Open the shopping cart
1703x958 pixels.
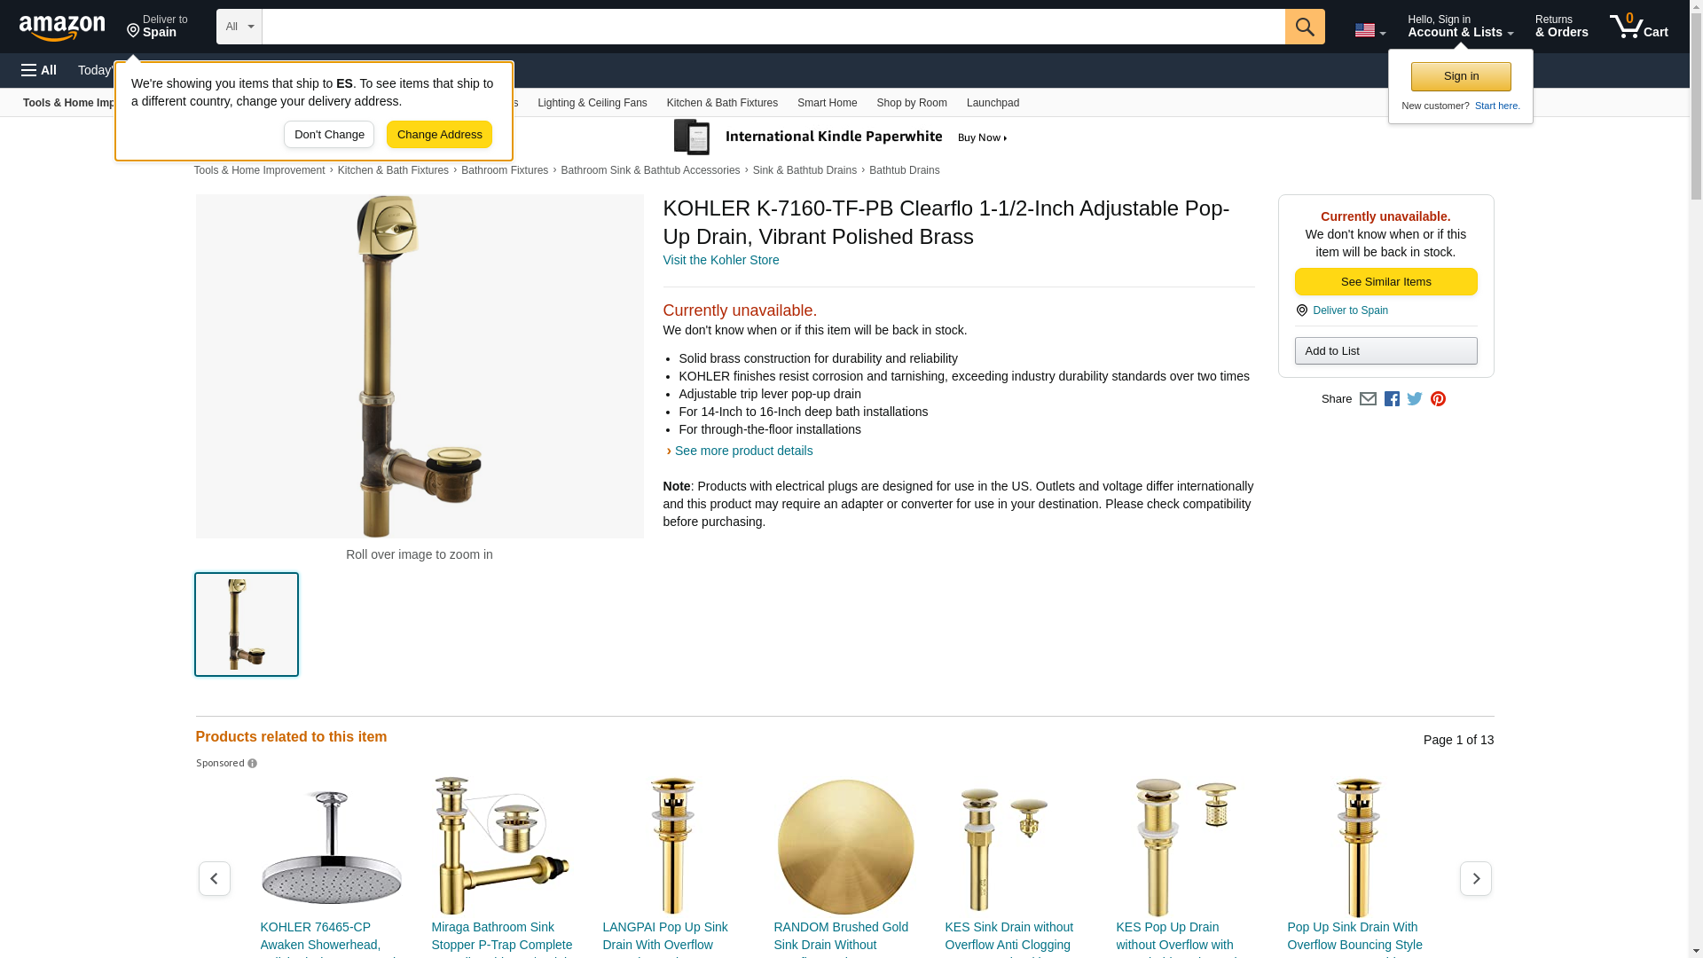pos(1639,27)
